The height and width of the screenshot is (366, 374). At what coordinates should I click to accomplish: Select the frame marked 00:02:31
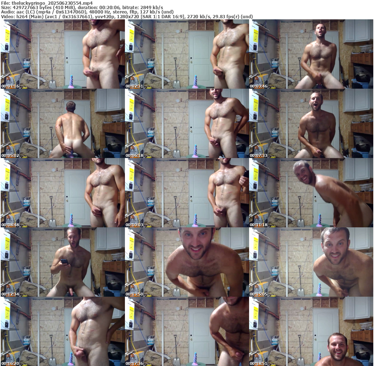click(187, 54)
